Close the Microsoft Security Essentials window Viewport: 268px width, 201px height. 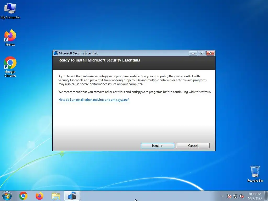pyautogui.click(x=210, y=53)
